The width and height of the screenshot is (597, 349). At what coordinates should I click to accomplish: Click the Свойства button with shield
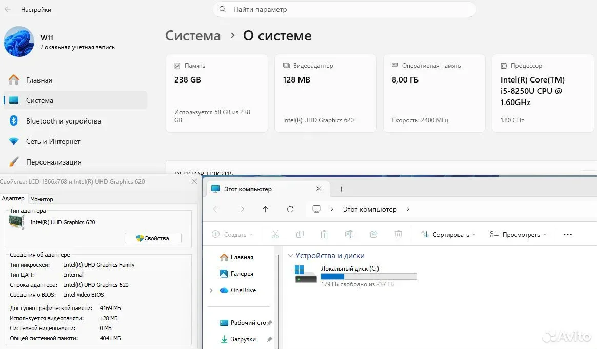(153, 238)
